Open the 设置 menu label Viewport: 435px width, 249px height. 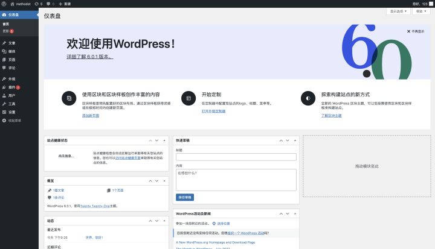(x=11, y=112)
